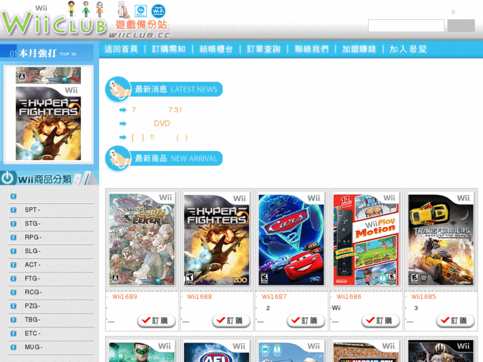
Task: Select the SPT category row
Action: click(x=51, y=210)
